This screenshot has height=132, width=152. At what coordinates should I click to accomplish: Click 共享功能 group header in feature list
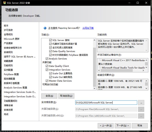(47, 62)
